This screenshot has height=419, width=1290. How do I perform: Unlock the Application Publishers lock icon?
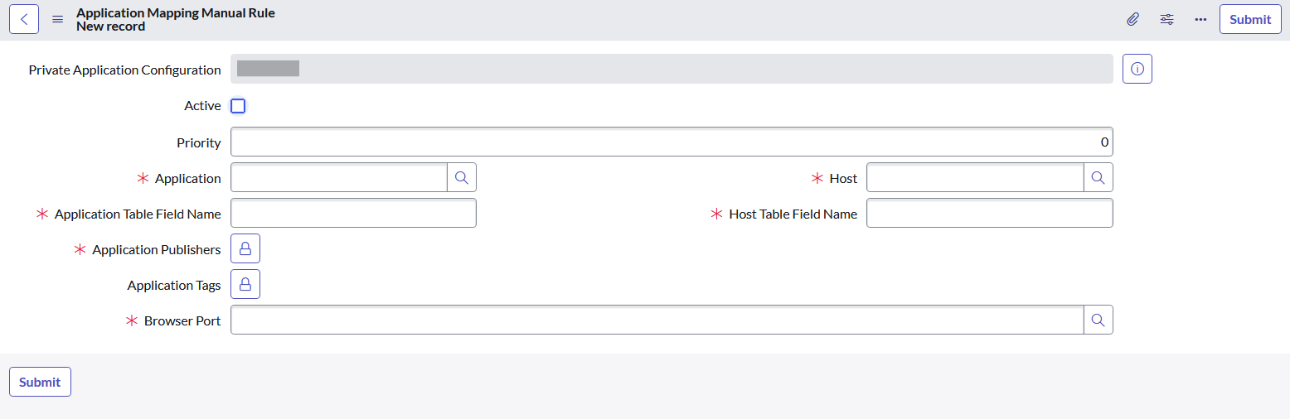pyautogui.click(x=245, y=249)
